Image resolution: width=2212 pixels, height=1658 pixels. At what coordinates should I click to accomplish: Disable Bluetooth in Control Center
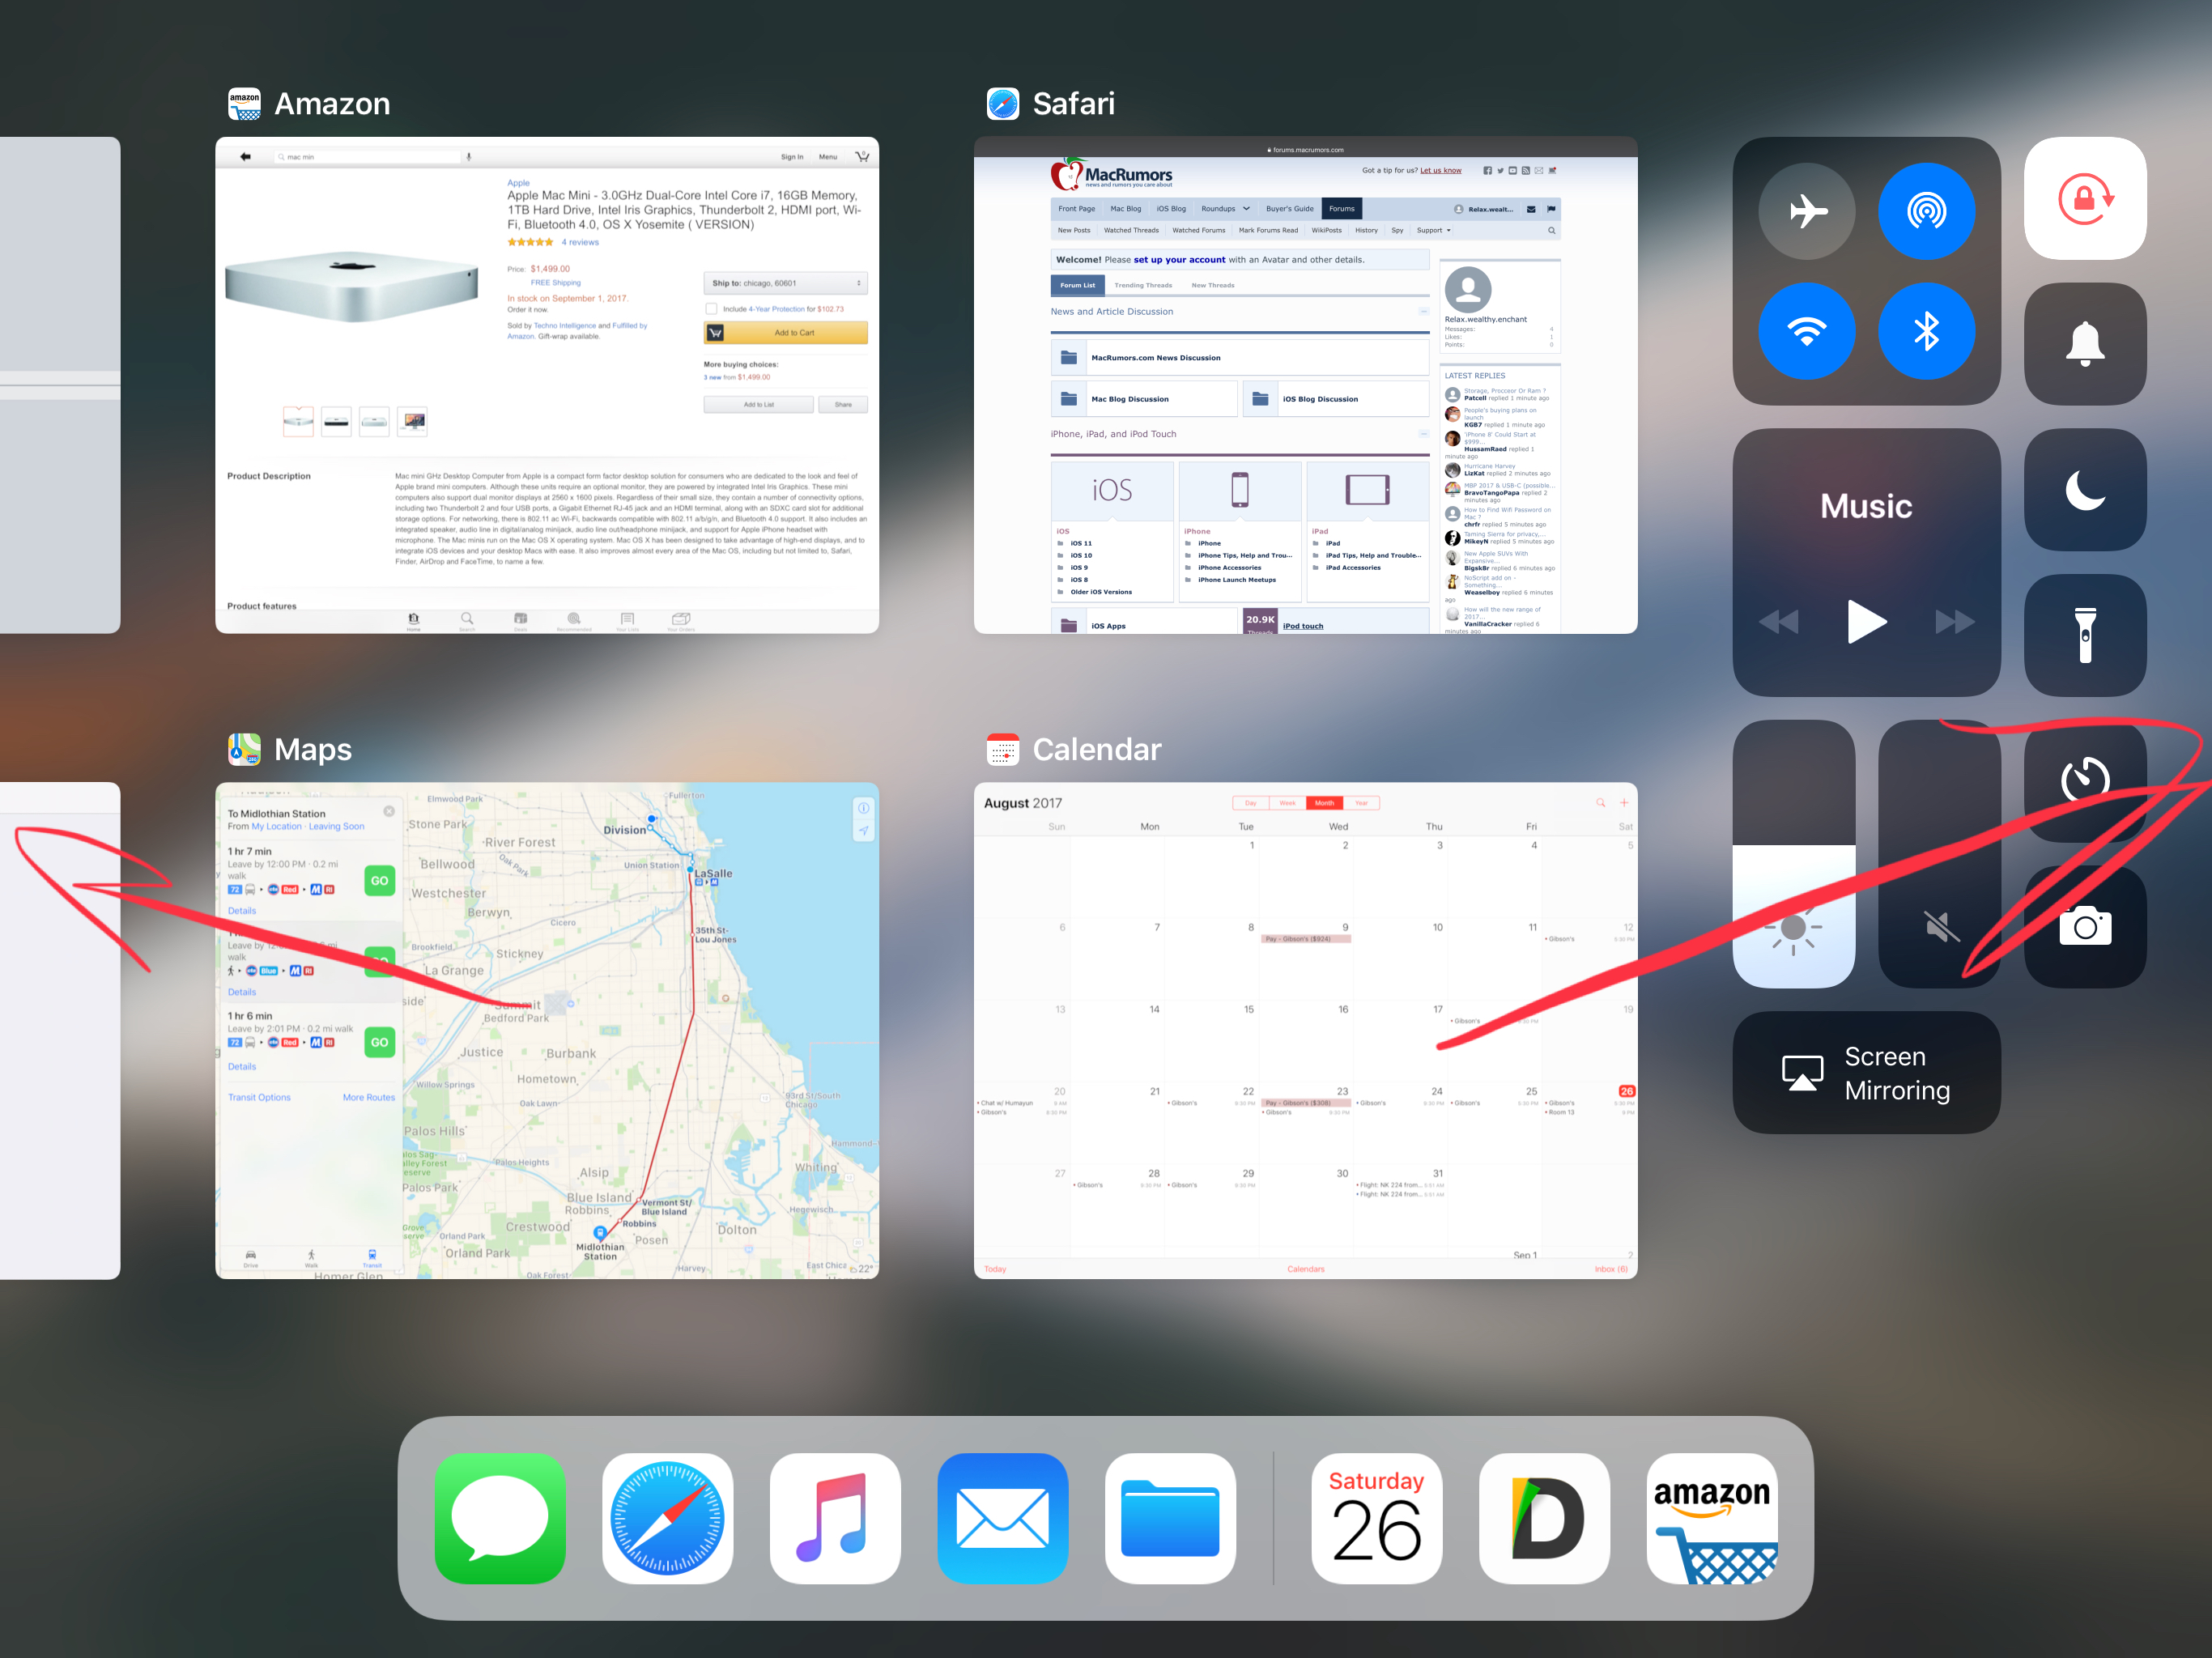point(1926,331)
